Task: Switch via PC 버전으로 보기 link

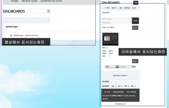Action: click(120, 104)
